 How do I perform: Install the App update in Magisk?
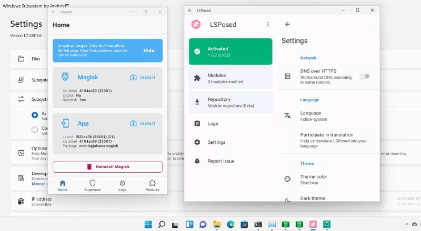tap(143, 123)
